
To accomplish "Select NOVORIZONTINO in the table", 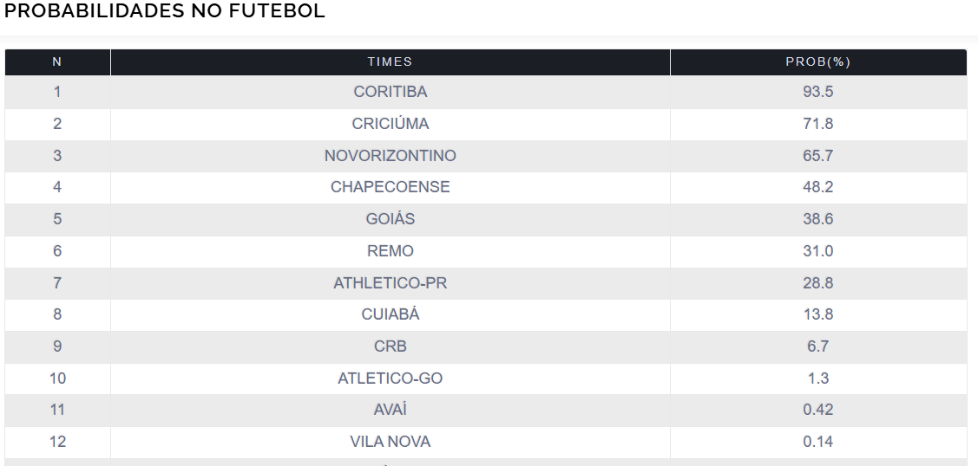I will pos(390,156).
